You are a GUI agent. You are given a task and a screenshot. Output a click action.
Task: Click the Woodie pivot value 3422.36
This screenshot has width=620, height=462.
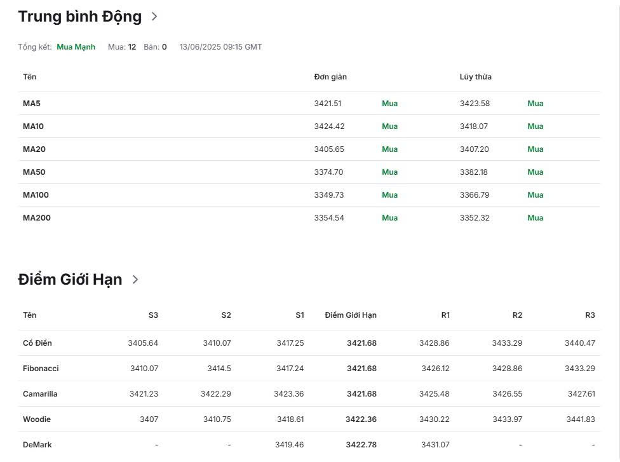pos(361,419)
